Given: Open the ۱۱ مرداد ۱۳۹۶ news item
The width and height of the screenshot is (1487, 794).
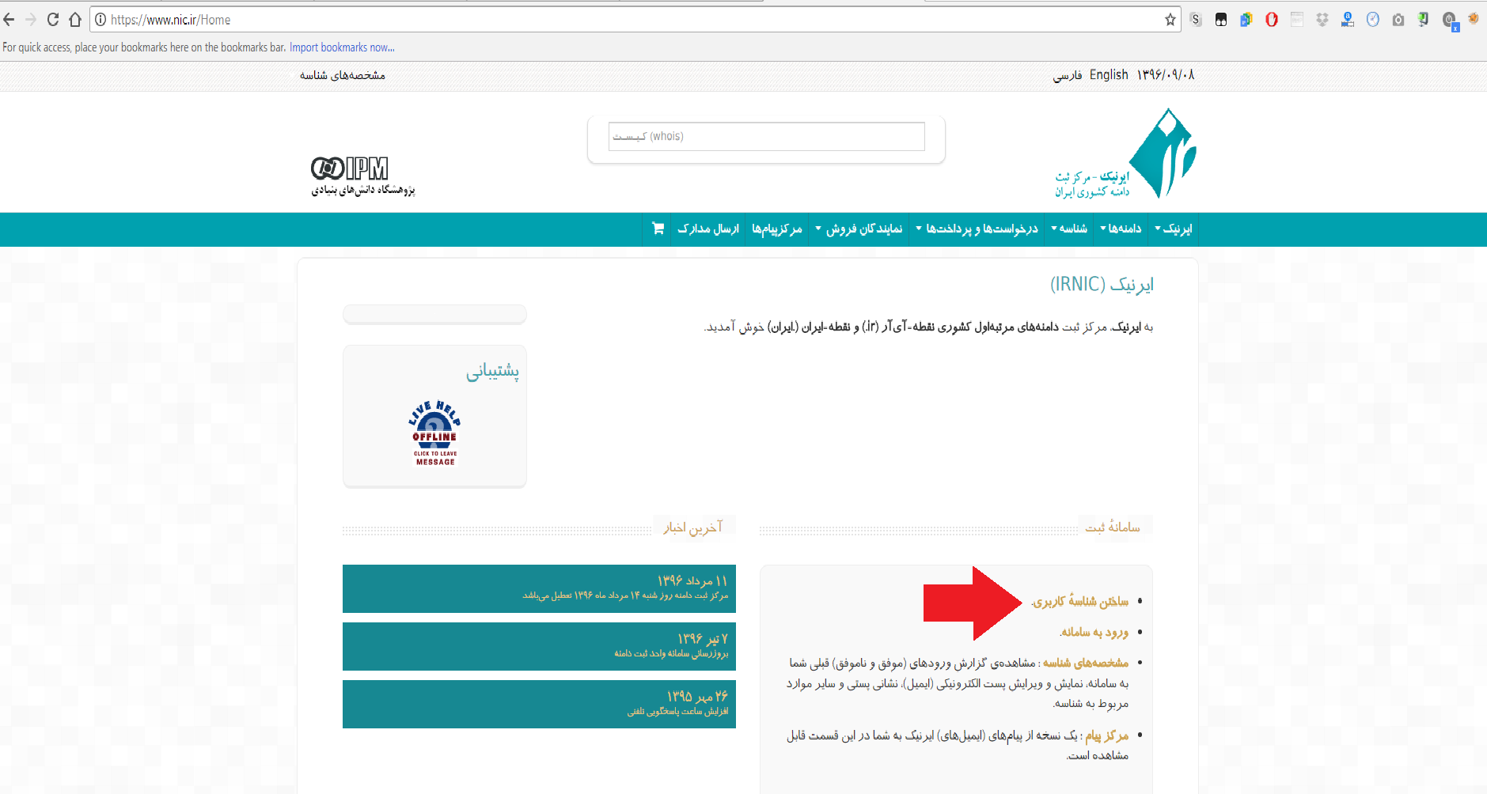Looking at the screenshot, I should coord(539,588).
